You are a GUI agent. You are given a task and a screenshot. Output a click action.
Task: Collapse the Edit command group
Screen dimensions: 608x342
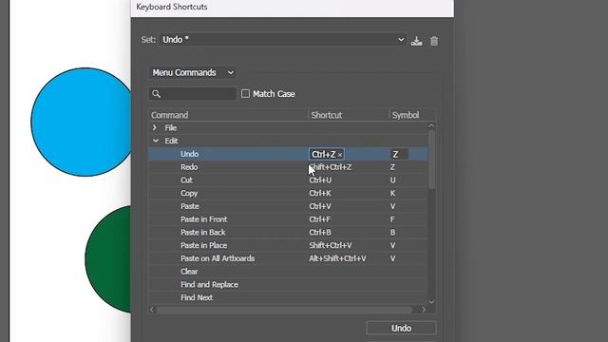[156, 141]
